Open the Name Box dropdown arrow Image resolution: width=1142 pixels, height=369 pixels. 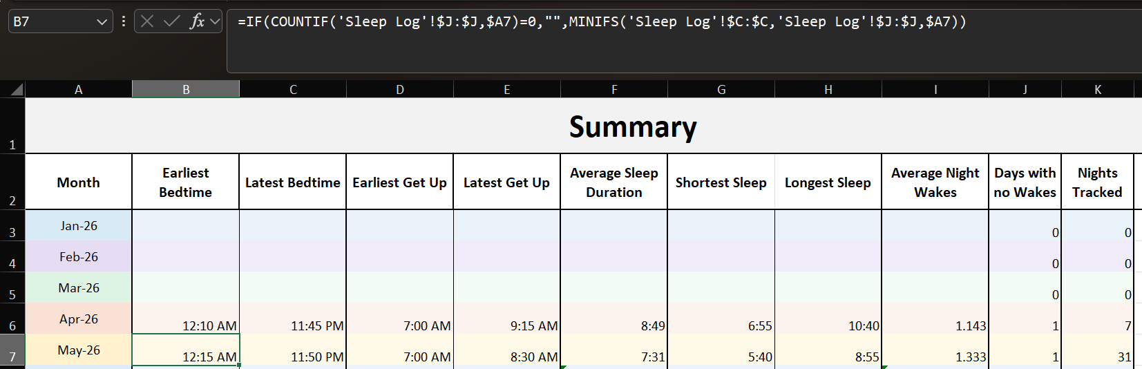102,21
